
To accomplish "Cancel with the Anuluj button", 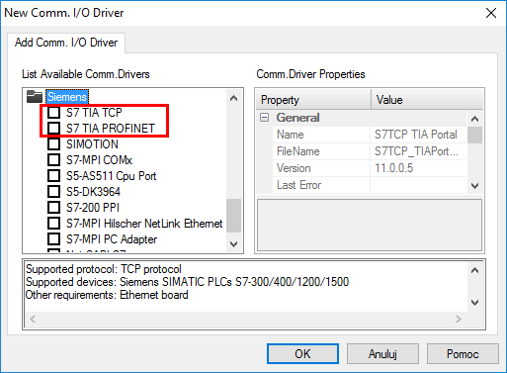I will pos(382,354).
